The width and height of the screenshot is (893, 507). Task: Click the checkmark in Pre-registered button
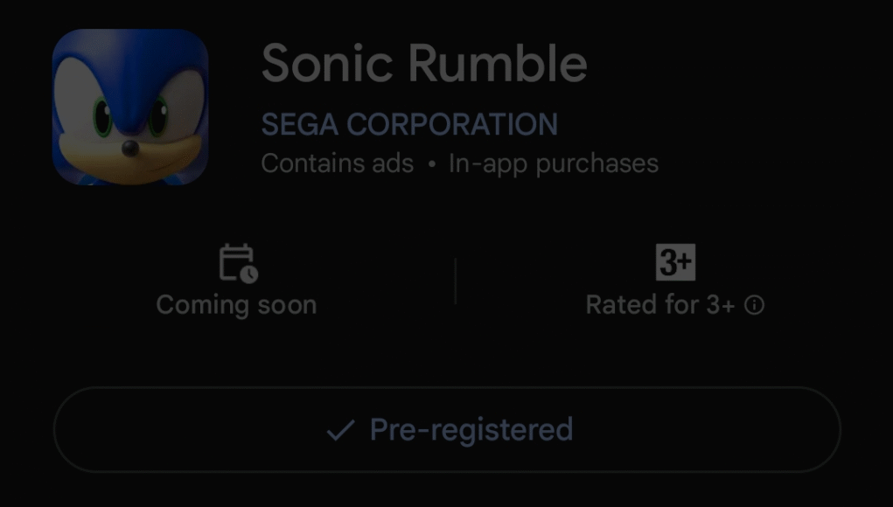(339, 430)
